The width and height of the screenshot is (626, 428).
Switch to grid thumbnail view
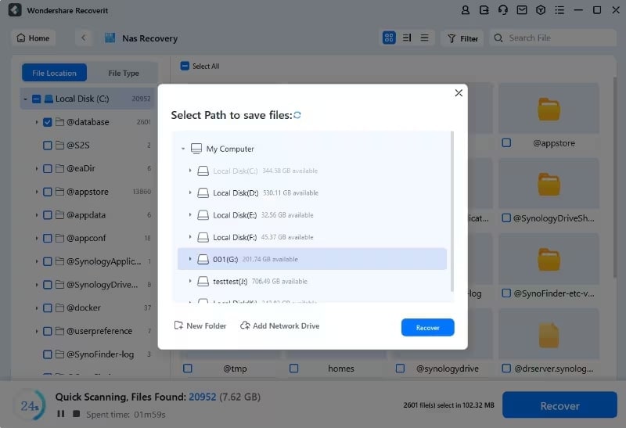point(389,38)
